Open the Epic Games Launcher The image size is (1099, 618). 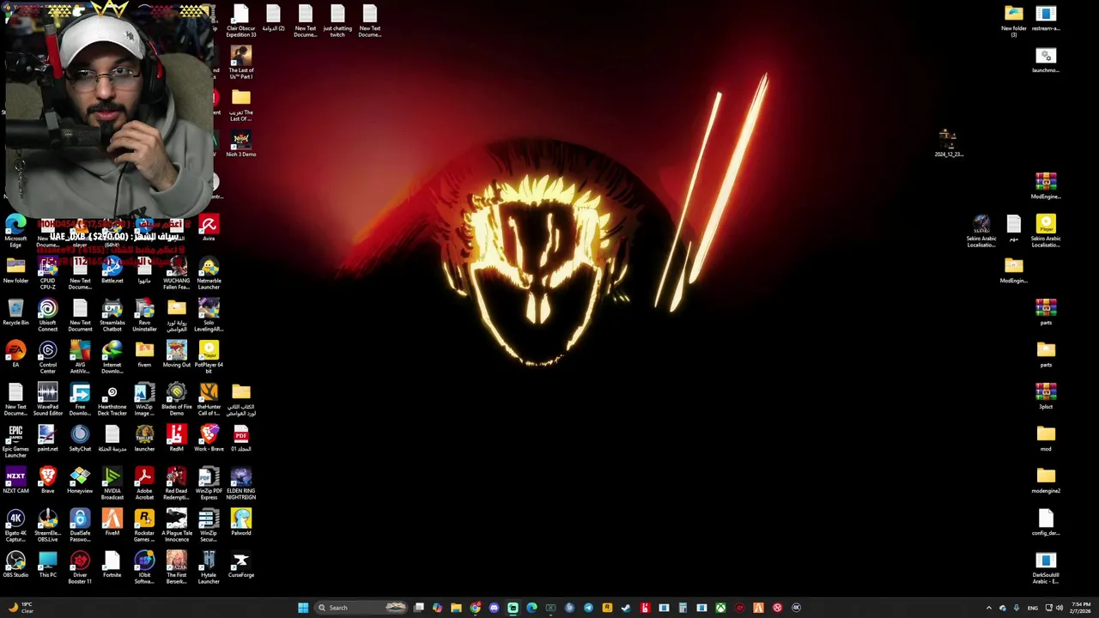(x=15, y=442)
